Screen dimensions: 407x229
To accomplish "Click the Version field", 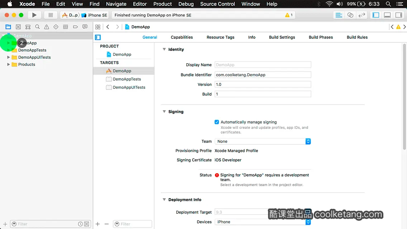I will click(263, 84).
